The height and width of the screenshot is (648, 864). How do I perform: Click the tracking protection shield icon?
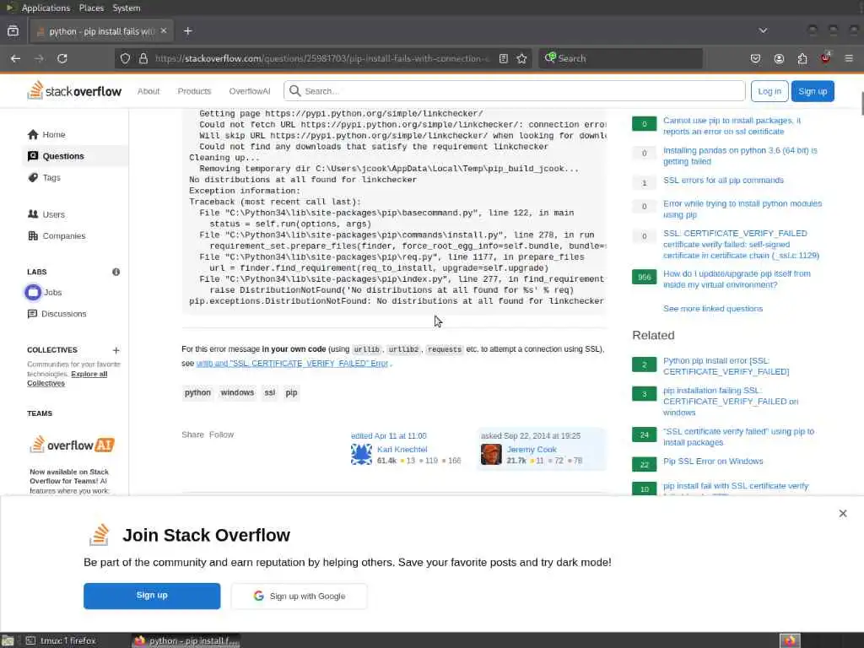(x=125, y=58)
